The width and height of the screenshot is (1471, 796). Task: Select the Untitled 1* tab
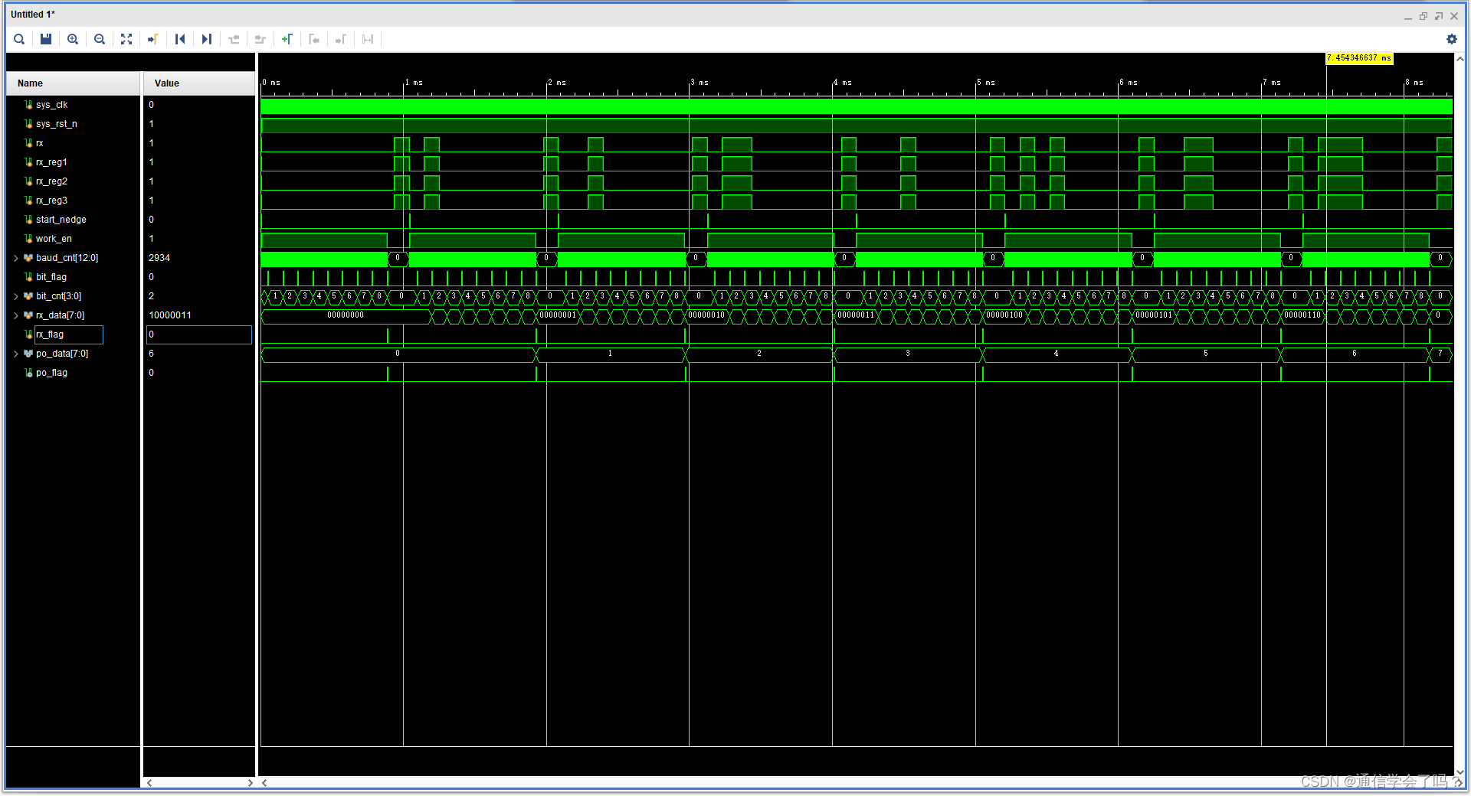click(x=33, y=15)
